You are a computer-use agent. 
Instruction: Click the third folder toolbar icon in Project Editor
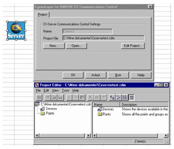[54, 97]
